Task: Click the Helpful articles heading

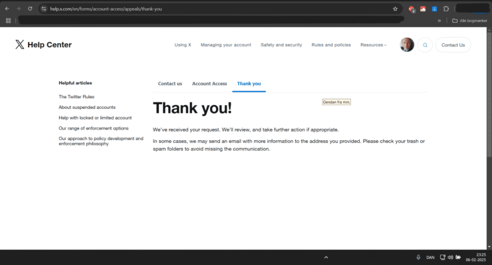Action: tap(75, 83)
